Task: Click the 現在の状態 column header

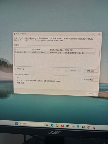Action: tap(80, 50)
